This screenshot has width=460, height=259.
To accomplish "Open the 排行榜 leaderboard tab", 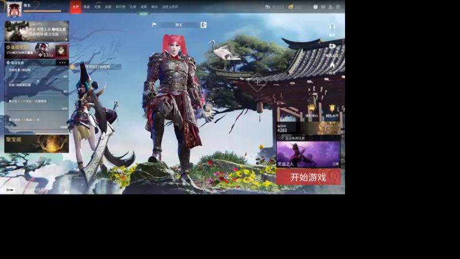I will click(x=121, y=7).
